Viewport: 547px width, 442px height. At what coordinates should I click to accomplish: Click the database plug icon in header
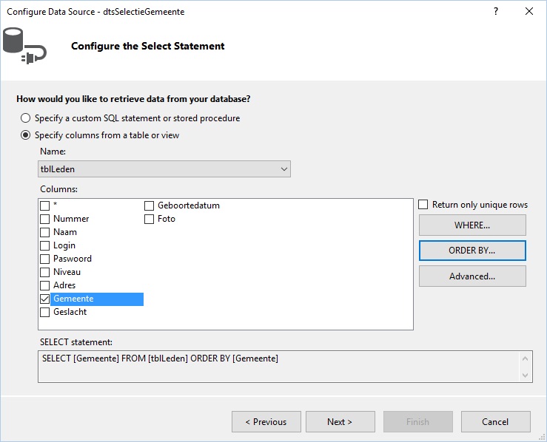coord(24,46)
